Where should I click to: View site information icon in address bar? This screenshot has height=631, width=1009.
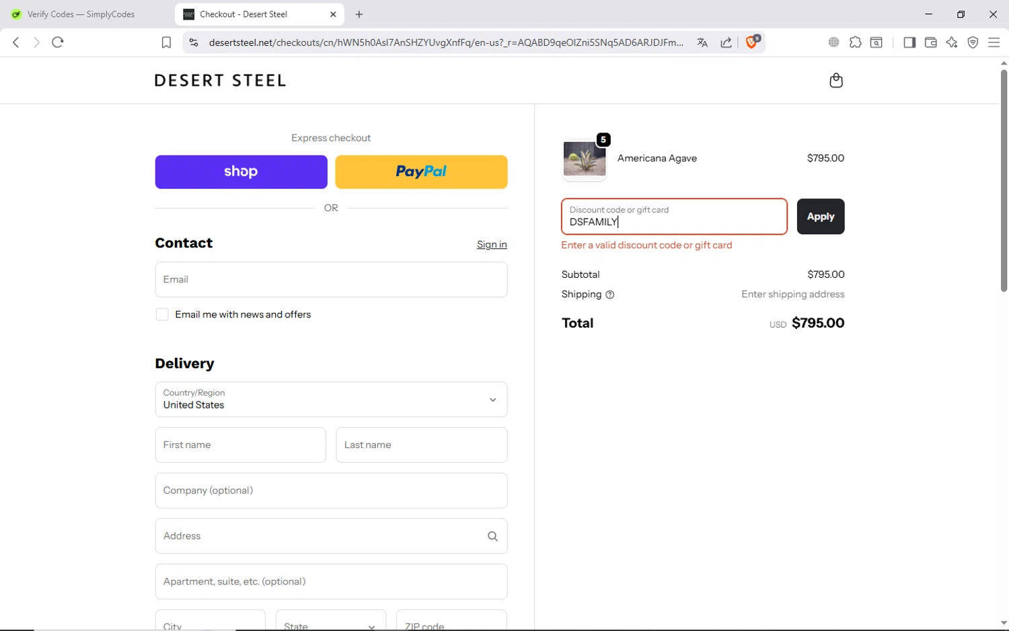point(194,42)
